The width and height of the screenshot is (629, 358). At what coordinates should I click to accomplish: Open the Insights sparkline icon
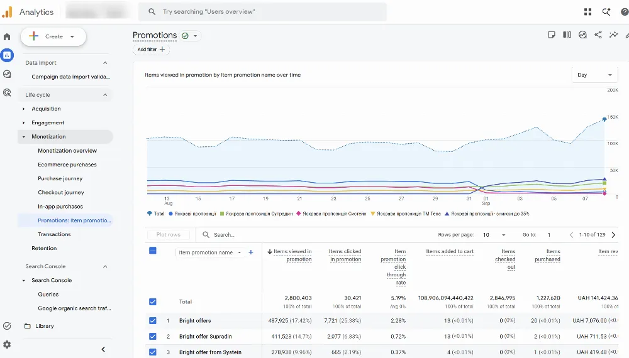(613, 35)
